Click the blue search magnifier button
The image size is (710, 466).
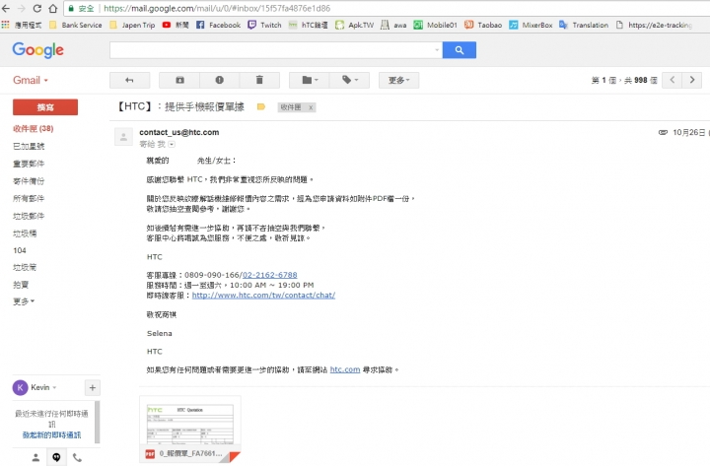(x=460, y=50)
